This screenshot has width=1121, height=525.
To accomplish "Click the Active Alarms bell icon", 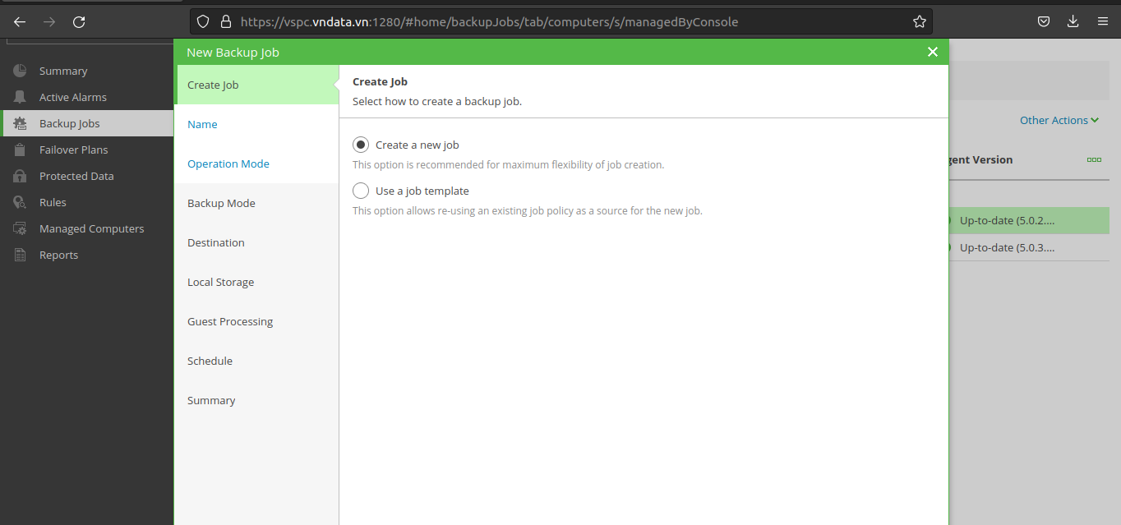I will click(x=21, y=98).
